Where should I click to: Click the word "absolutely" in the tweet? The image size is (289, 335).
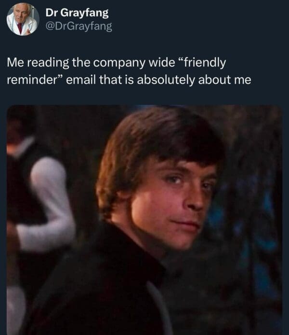coord(166,80)
